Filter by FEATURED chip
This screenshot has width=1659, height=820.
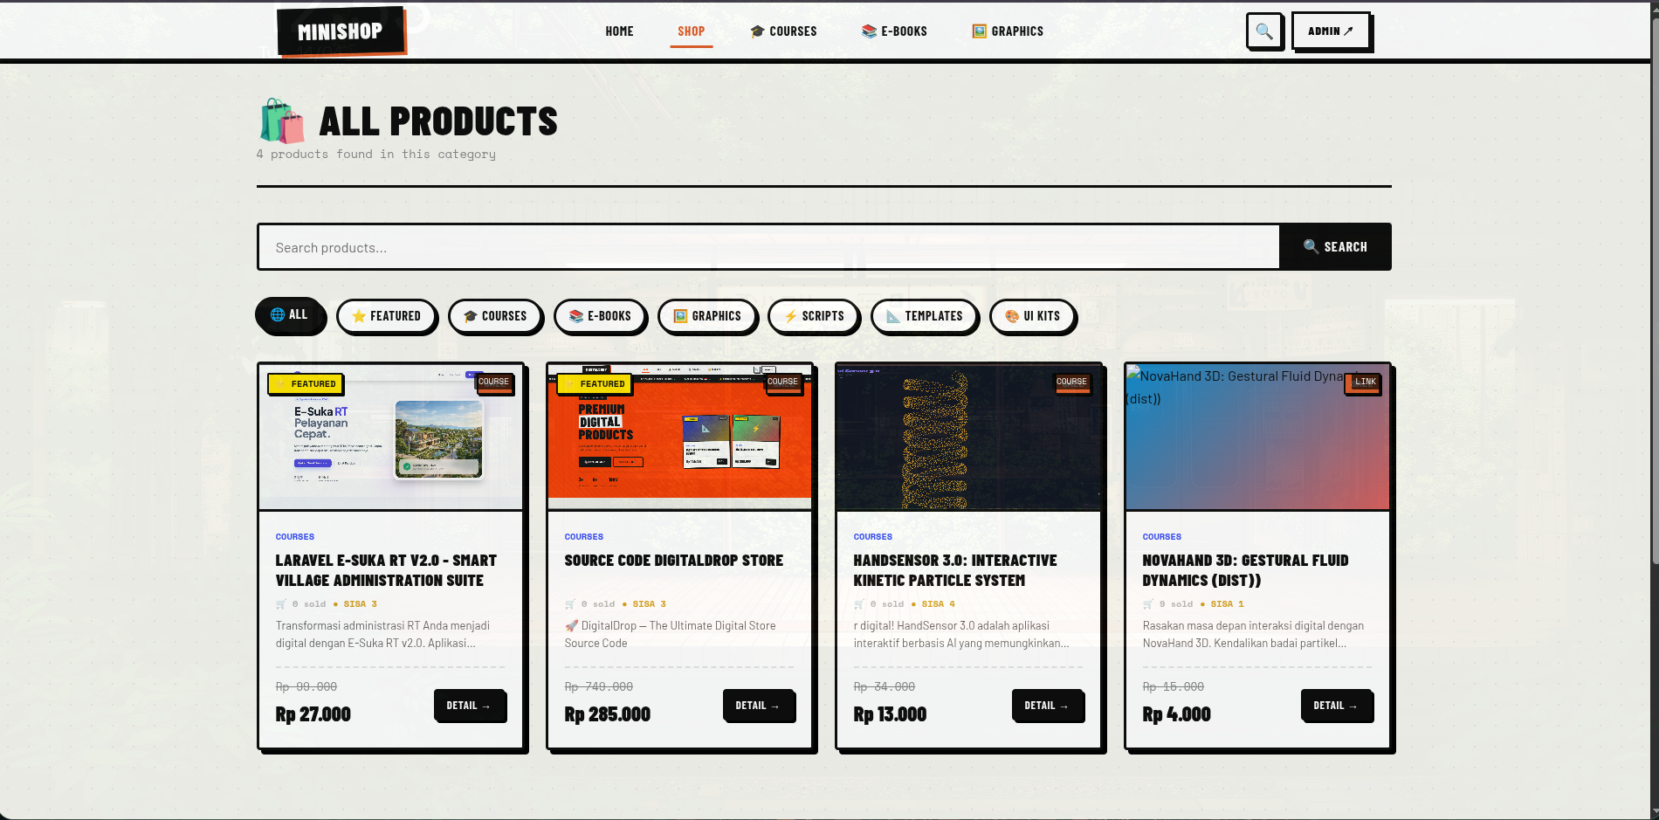[386, 316]
